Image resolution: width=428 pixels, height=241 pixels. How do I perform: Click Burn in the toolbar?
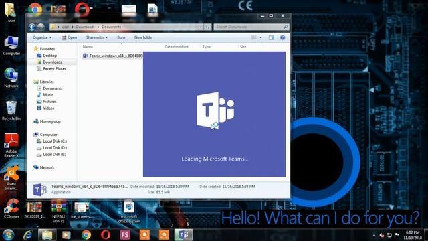click(x=121, y=37)
